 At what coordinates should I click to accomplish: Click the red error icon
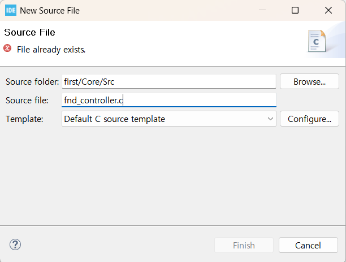7,49
